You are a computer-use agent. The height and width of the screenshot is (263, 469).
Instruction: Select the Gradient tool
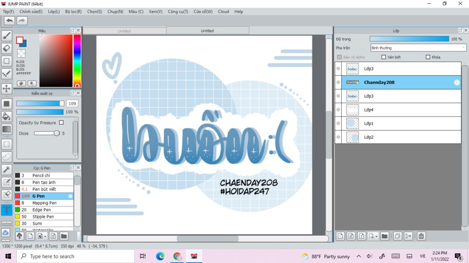tap(6, 129)
